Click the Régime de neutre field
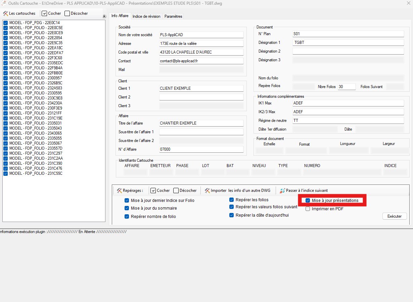The image size is (413, 302). pos(348,121)
